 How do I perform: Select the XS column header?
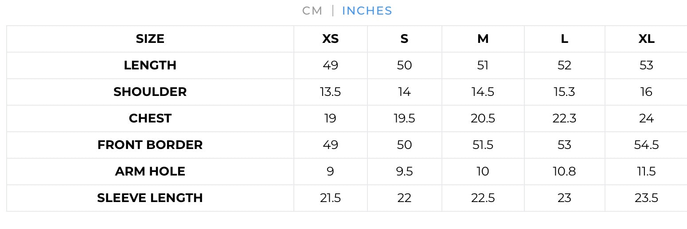tap(330, 39)
